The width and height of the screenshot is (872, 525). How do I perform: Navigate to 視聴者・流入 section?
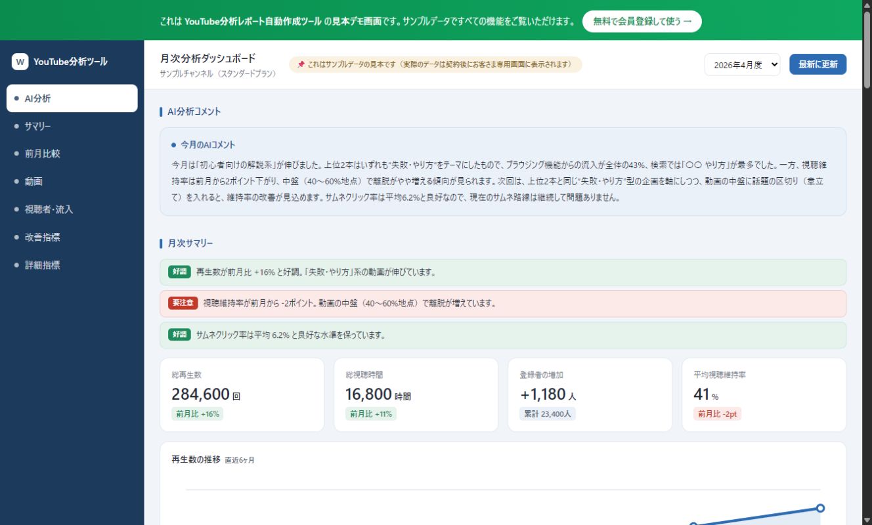click(x=72, y=209)
